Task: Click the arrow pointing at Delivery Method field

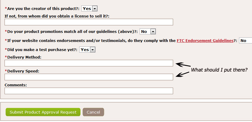Action: (183, 65)
